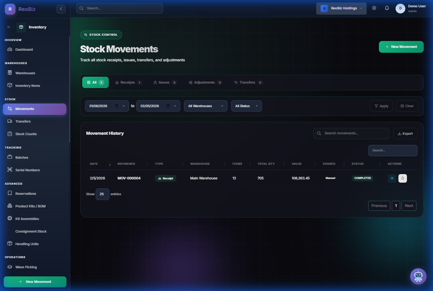Viewport: 433px width, 291px height.
Task: Expand the All Warehouses dropdown
Action: pyautogui.click(x=206, y=106)
